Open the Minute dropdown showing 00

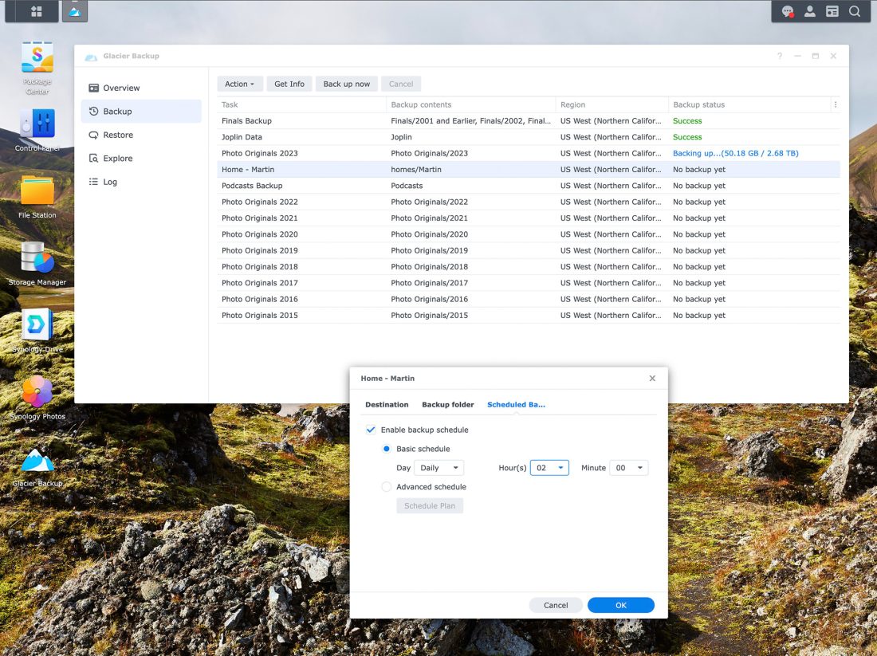(628, 468)
